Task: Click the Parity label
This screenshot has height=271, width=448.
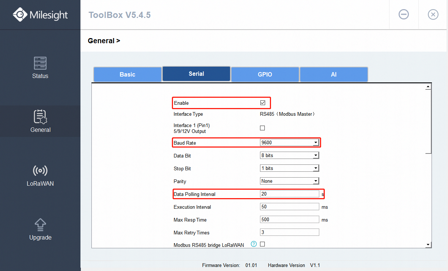Action: 180,181
